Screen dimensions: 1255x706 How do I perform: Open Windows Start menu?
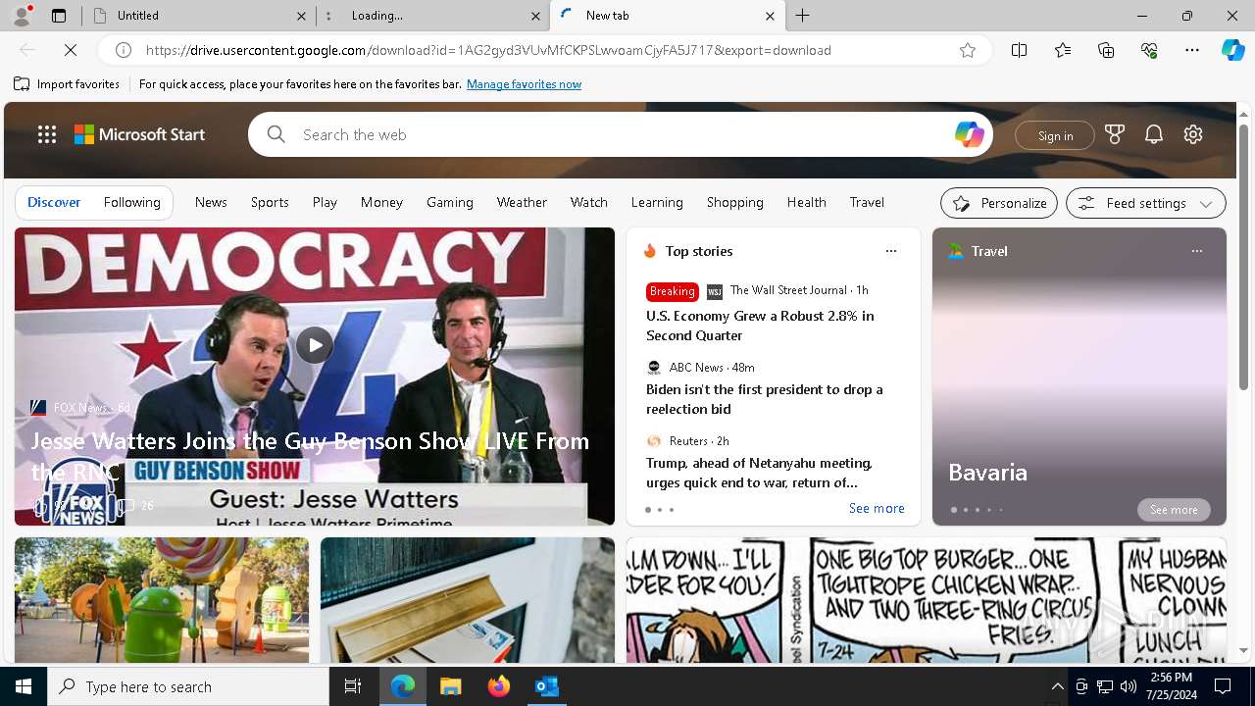point(24,686)
